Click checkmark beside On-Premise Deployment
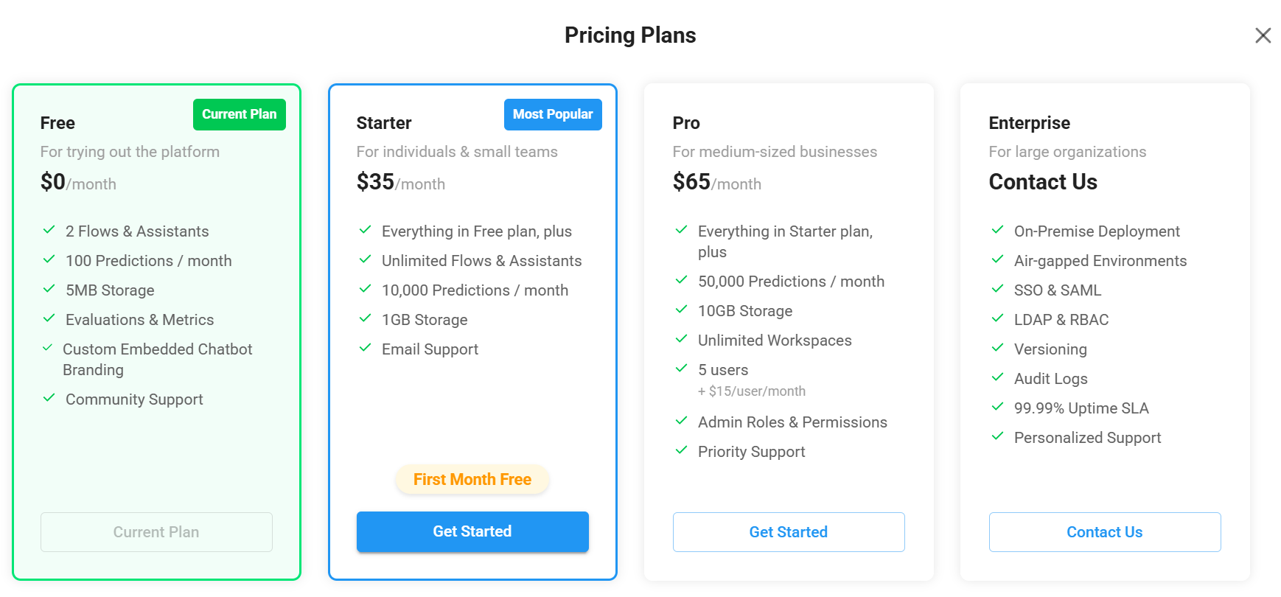Viewport: 1281px width, 597px height. pyautogui.click(x=997, y=230)
